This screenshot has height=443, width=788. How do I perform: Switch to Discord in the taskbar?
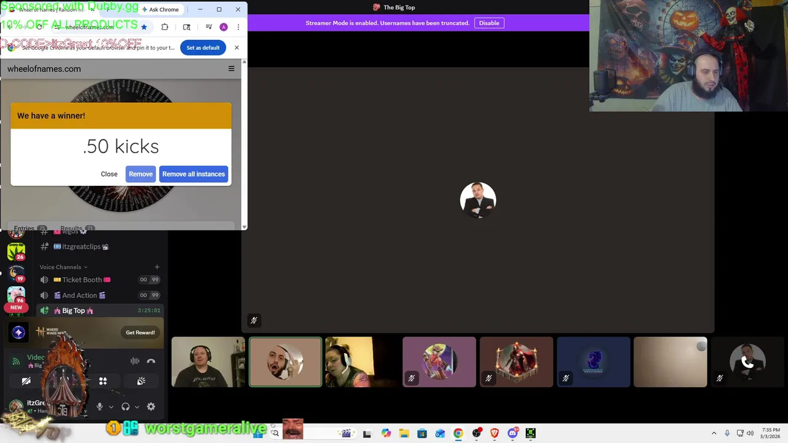(x=512, y=433)
